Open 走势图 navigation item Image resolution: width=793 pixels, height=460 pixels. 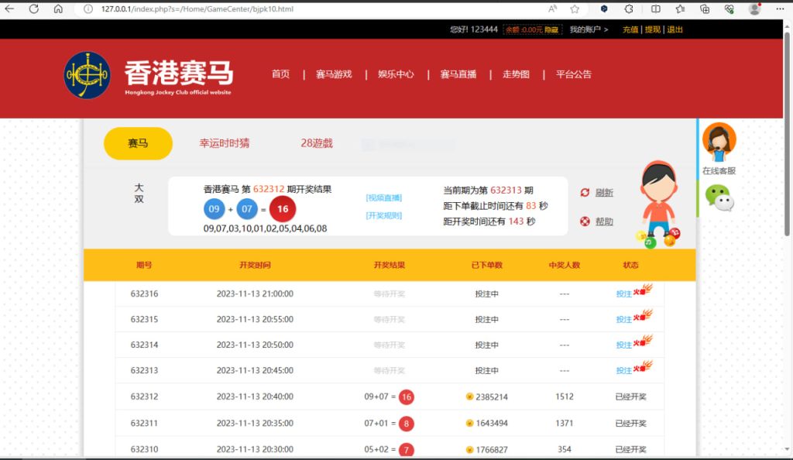pyautogui.click(x=516, y=74)
